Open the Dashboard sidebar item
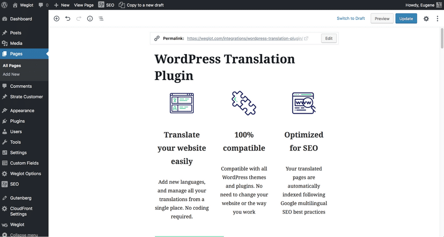Image resolution: width=444 pixels, height=237 pixels. [24, 19]
